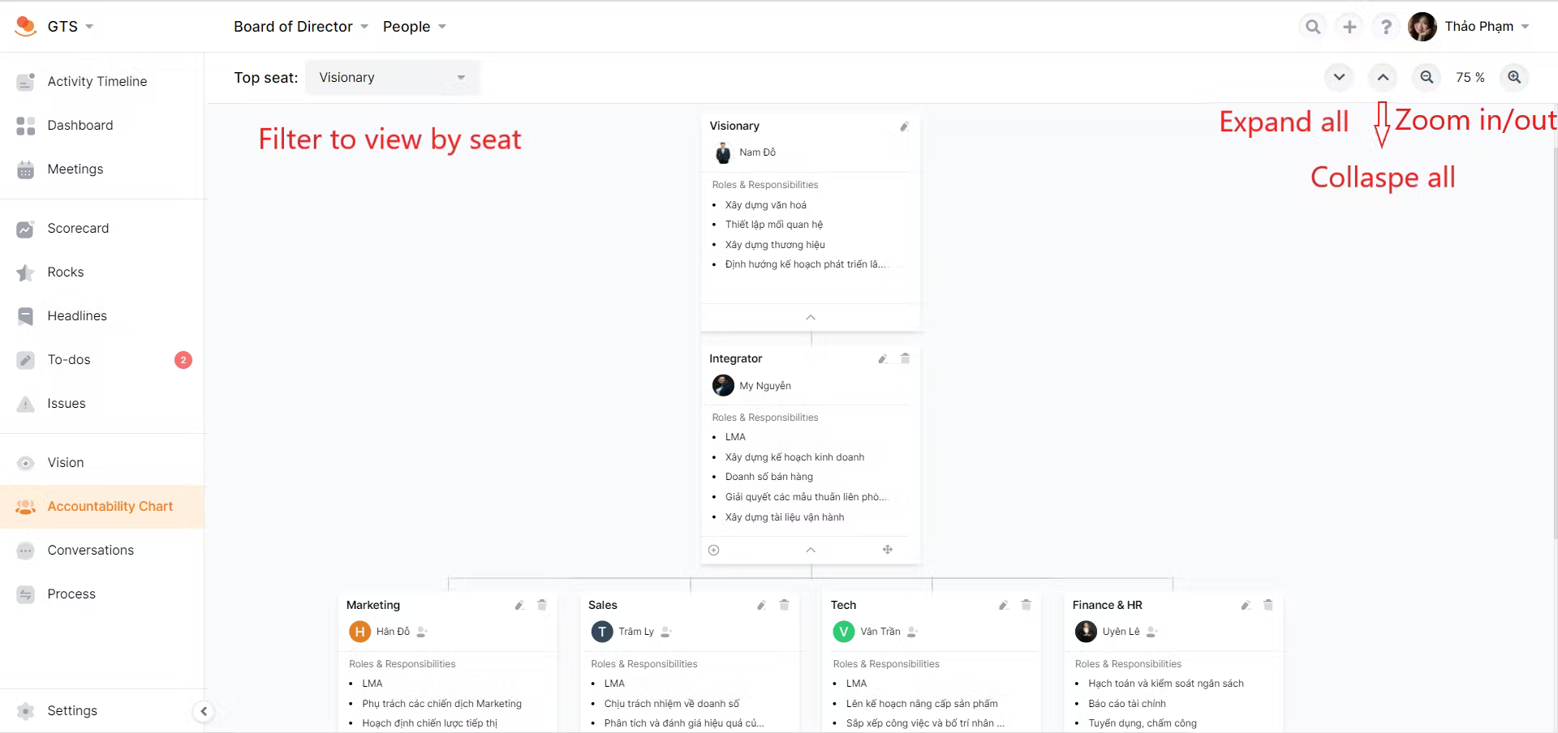Add a child seat under Integrator

coord(714,550)
